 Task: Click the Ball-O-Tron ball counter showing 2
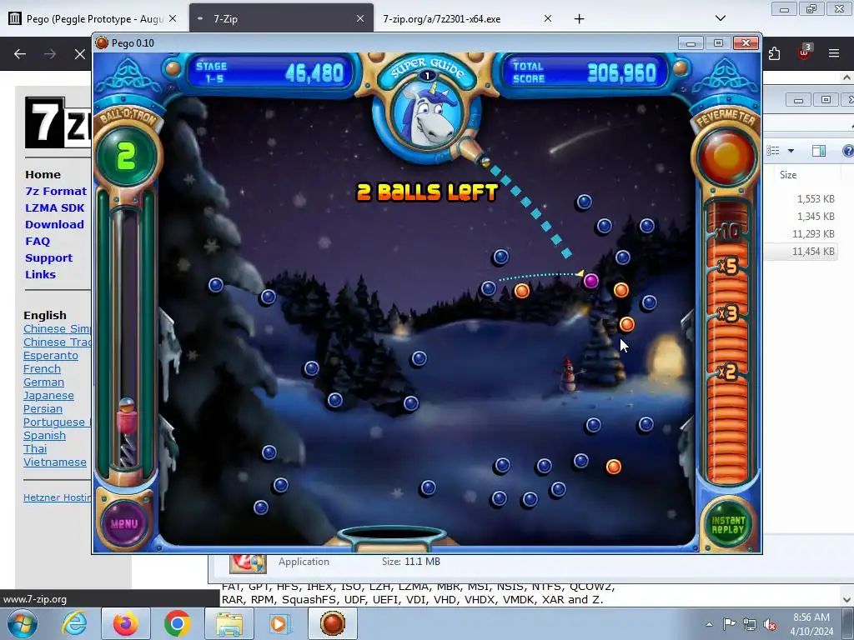(126, 156)
